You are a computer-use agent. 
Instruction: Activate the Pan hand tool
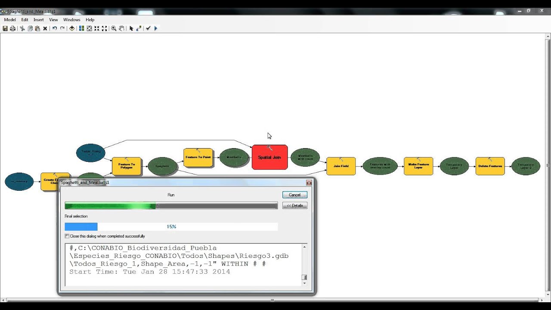pyautogui.click(x=121, y=28)
